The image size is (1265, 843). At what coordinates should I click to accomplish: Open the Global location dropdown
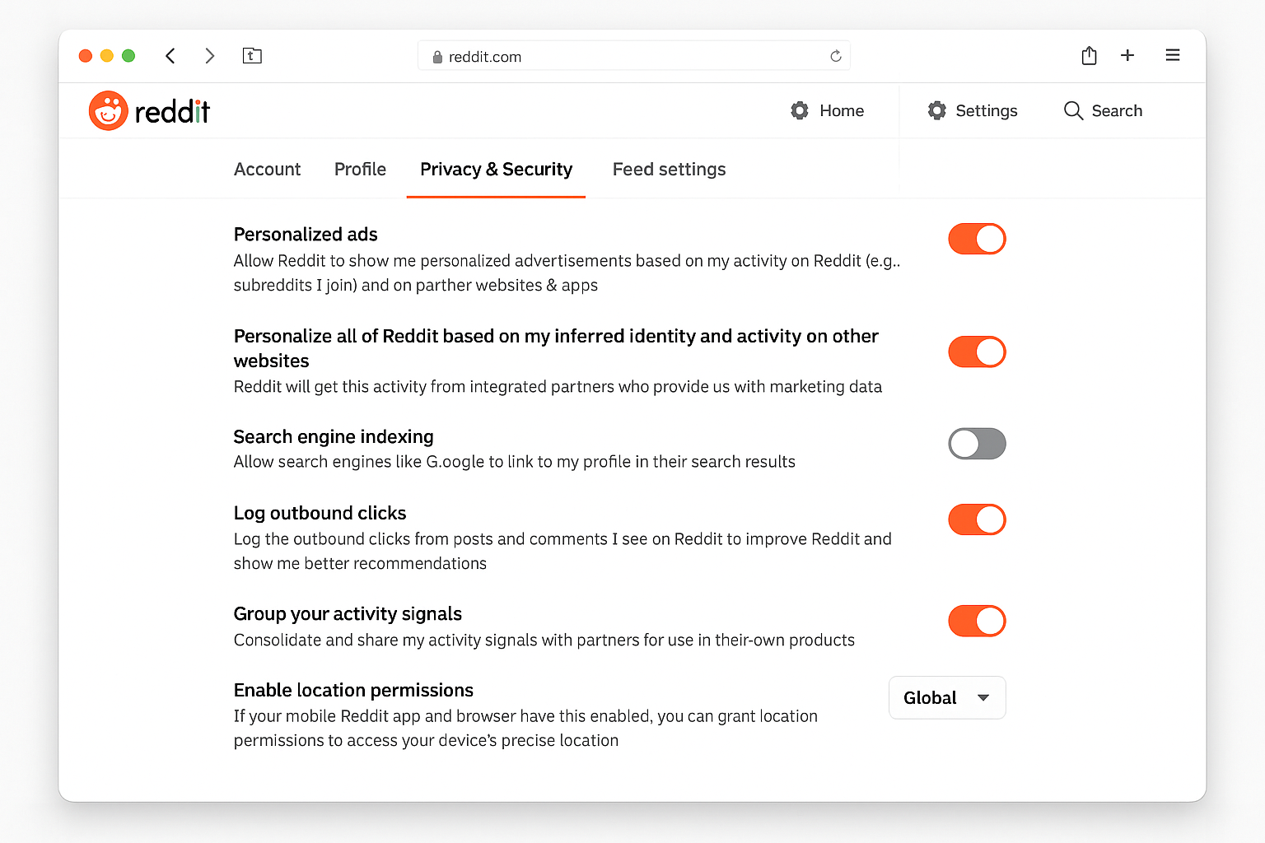coord(946,697)
